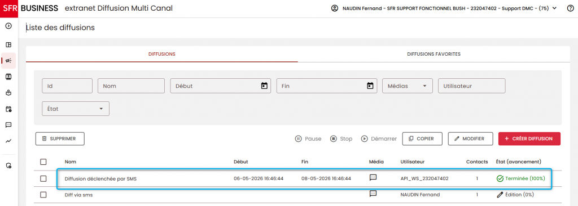Click the Fin column header
Image resolution: width=578 pixels, height=206 pixels.
(304, 162)
